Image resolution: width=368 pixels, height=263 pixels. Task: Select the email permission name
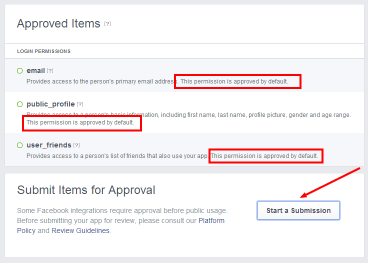[x=35, y=70]
